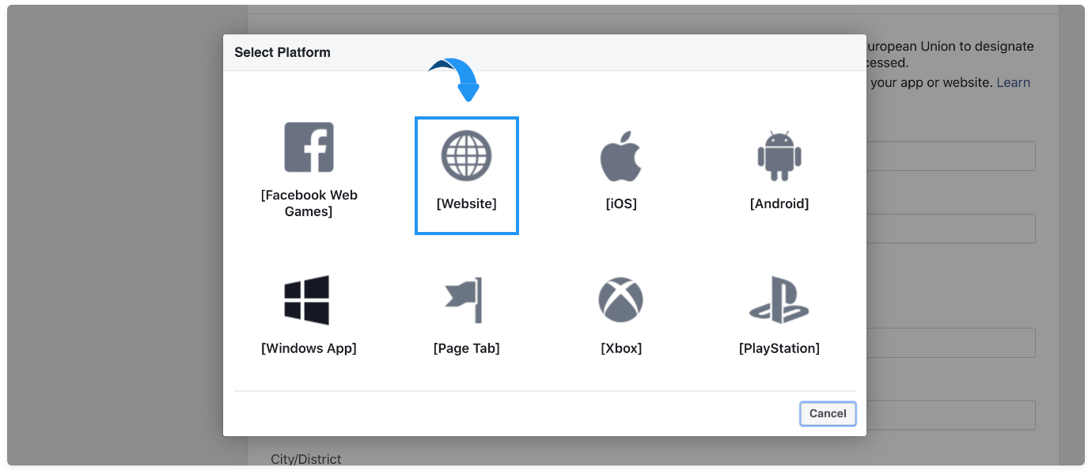
Task: Click the Select Platform dialog title
Action: pyautogui.click(x=282, y=52)
